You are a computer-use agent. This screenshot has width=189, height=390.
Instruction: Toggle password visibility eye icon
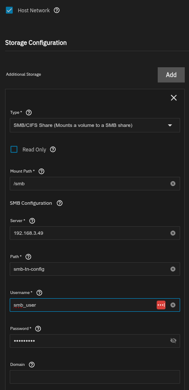[x=173, y=341]
